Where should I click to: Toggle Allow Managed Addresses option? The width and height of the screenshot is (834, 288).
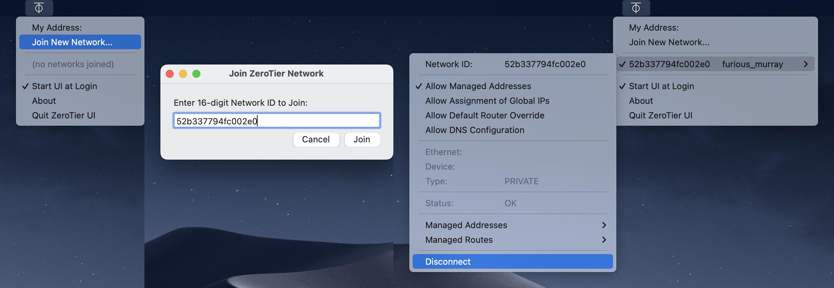point(478,86)
